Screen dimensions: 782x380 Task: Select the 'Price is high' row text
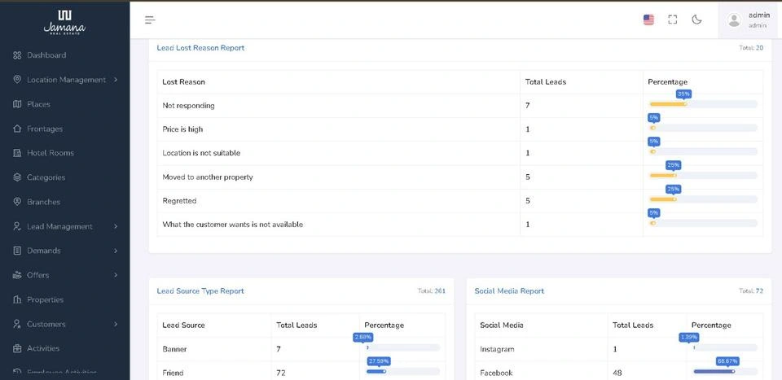[x=182, y=129]
